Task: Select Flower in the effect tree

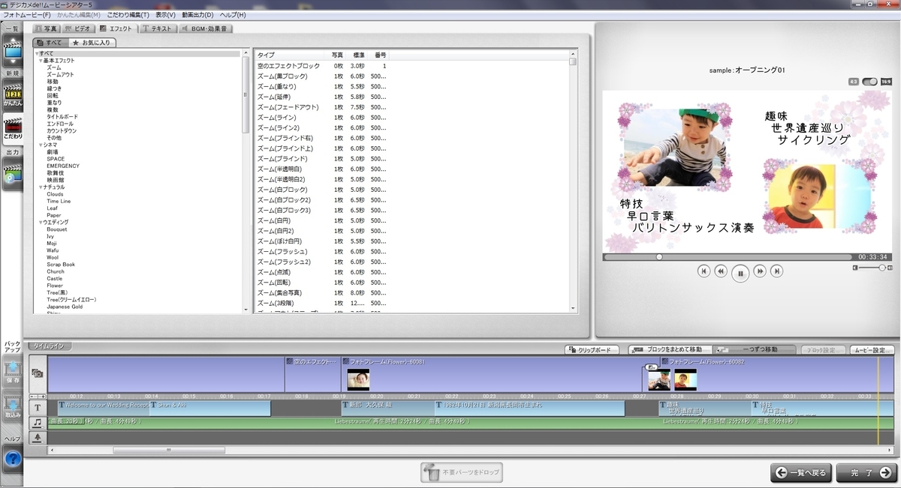Action: click(55, 286)
